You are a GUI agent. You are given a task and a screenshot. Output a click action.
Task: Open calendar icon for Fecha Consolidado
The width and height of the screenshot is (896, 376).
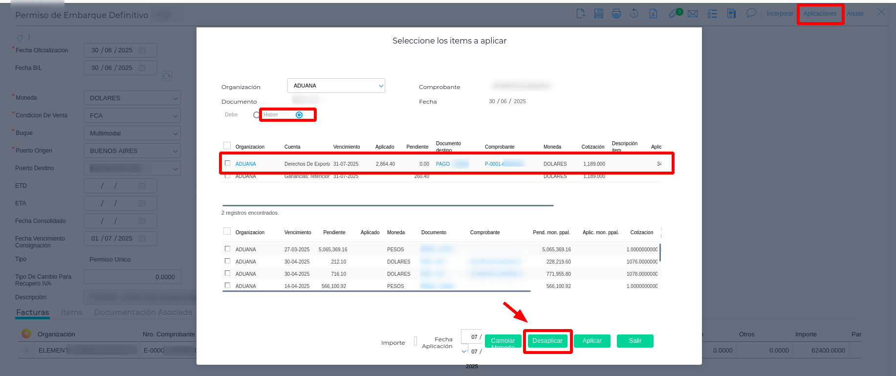pyautogui.click(x=142, y=221)
